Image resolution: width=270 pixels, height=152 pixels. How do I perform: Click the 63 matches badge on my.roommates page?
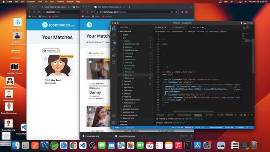click(x=96, y=53)
